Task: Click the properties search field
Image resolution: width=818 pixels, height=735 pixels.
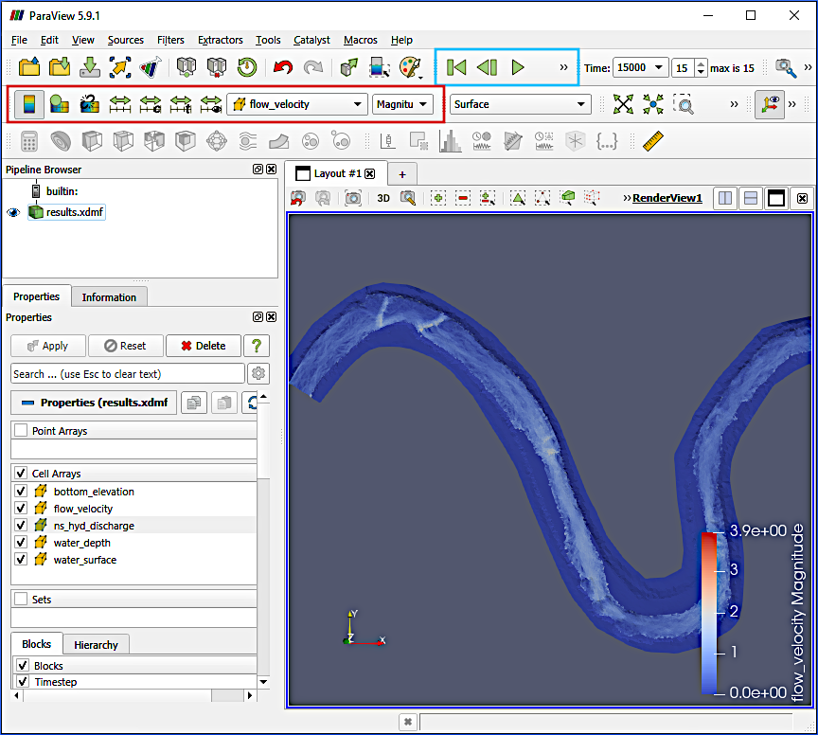Action: click(x=127, y=374)
